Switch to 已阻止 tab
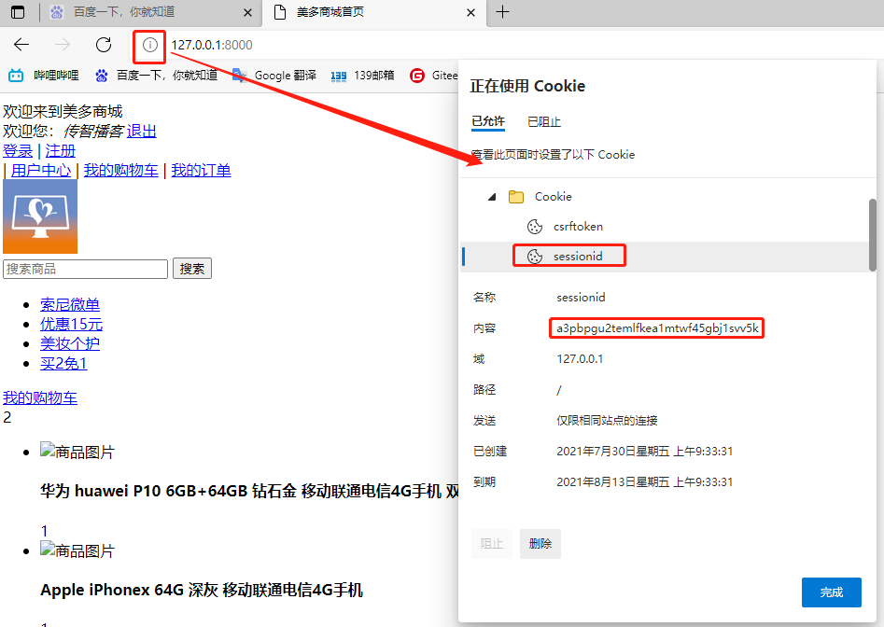 click(544, 121)
